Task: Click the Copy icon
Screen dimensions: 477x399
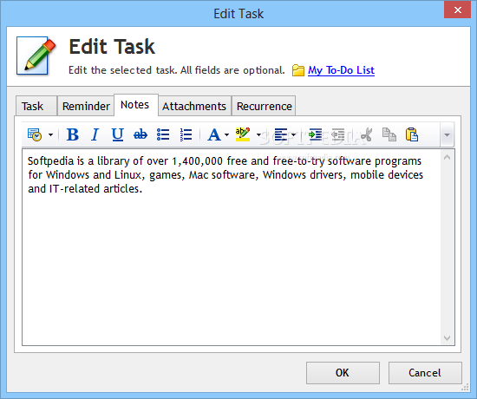Action: (389, 134)
